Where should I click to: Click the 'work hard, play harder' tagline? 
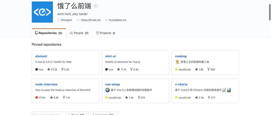point(72,14)
